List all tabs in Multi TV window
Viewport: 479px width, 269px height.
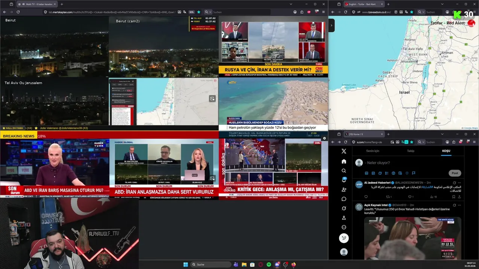(291, 4)
